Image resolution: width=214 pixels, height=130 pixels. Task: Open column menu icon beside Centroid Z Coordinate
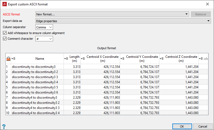[x=162, y=59]
